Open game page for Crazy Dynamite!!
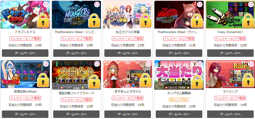Image resolution: width=255 pixels, height=119 pixels. [x=230, y=53]
